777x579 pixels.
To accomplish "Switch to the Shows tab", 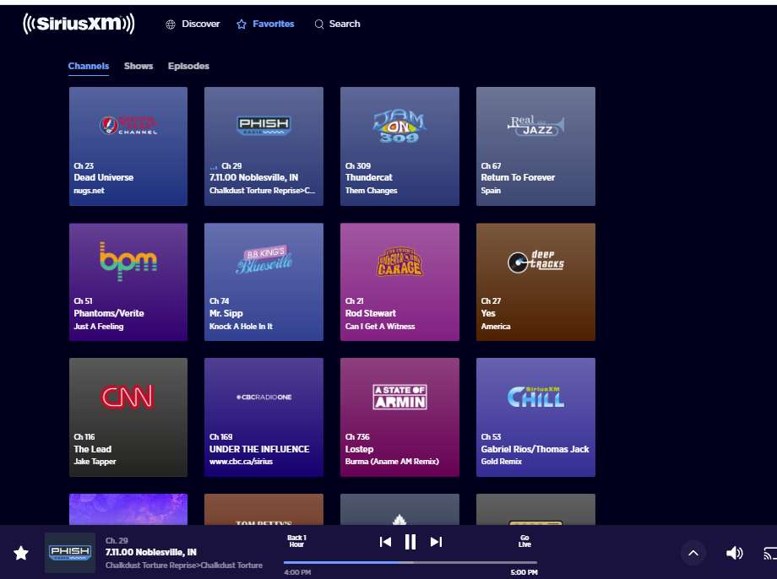I will (x=139, y=66).
